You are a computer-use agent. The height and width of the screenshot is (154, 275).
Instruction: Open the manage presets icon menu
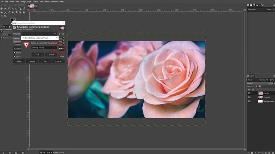(63, 34)
